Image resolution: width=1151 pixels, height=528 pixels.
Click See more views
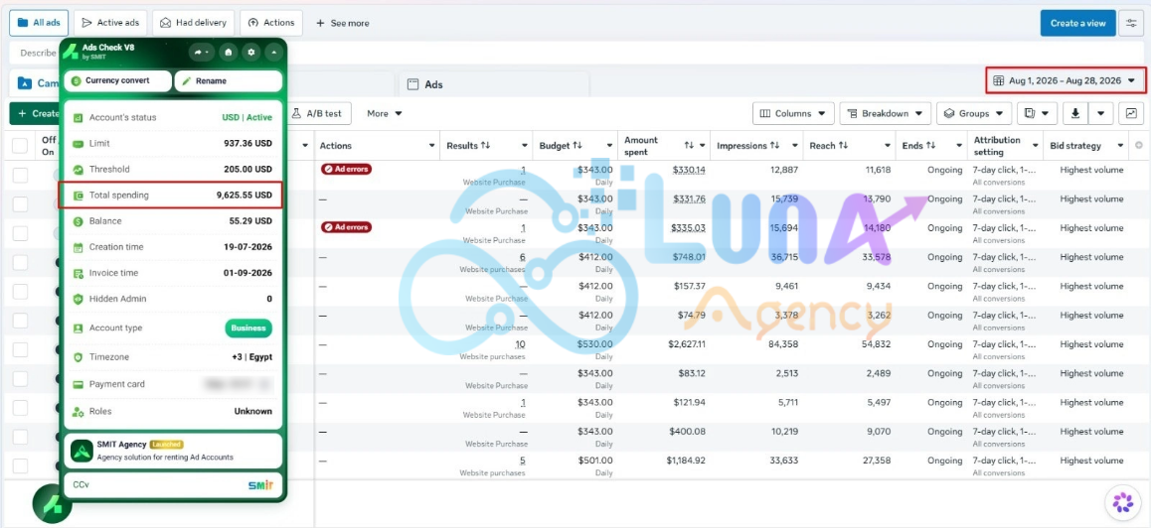[343, 23]
